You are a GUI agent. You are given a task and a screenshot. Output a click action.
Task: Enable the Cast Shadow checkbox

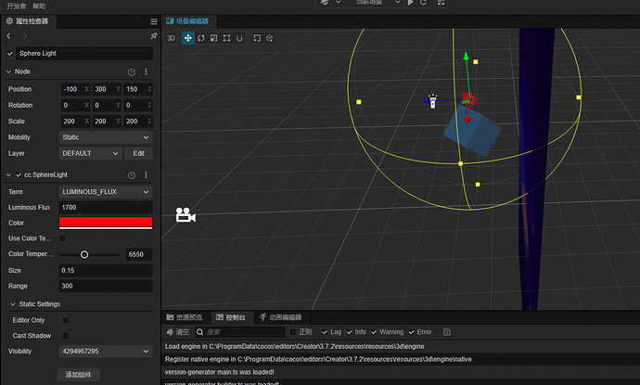tap(64, 335)
